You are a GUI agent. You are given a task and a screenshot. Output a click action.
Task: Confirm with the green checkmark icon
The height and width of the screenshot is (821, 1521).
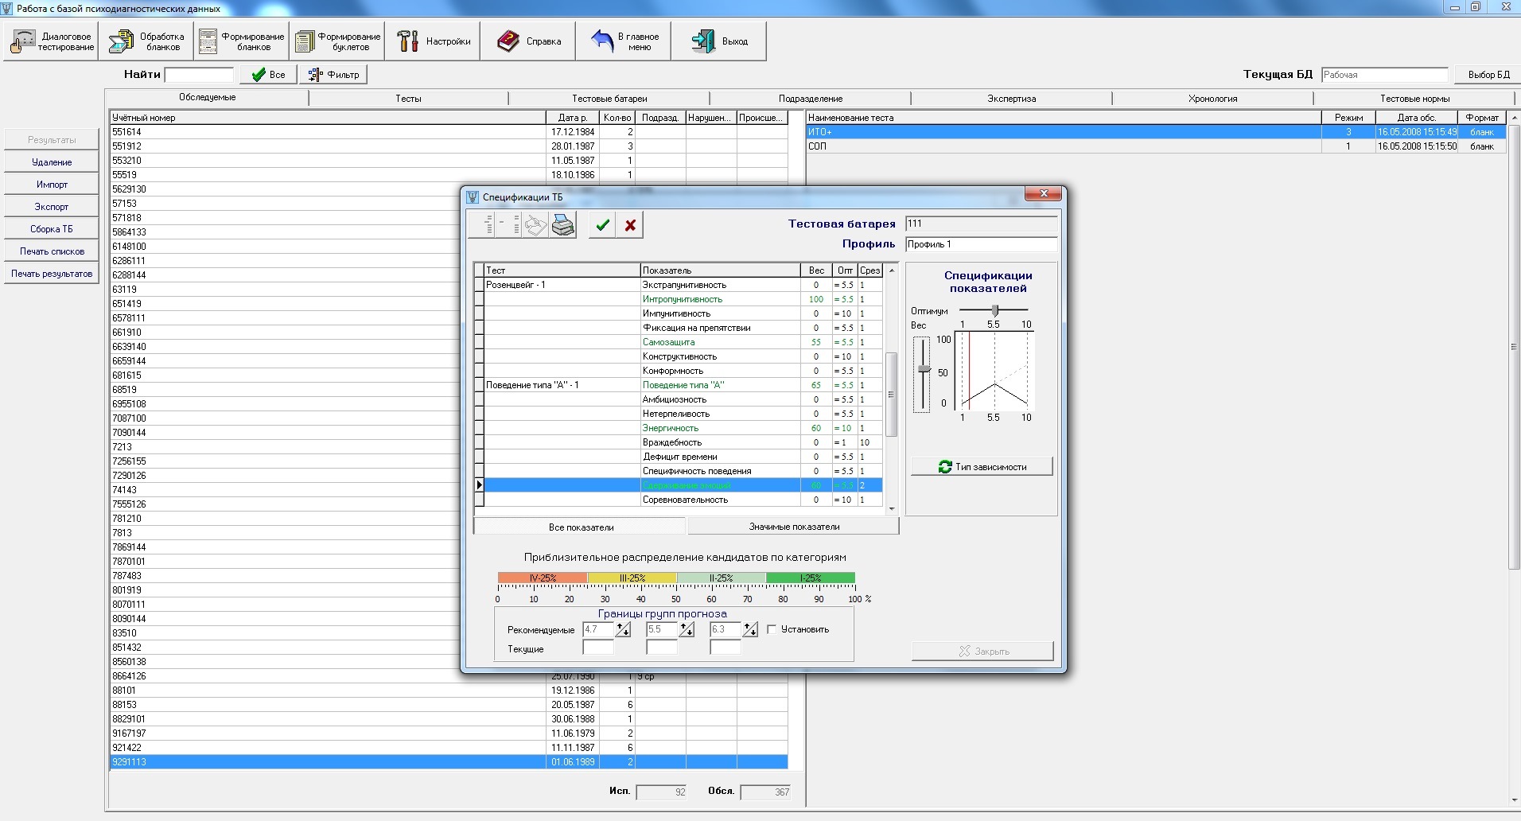pos(603,225)
